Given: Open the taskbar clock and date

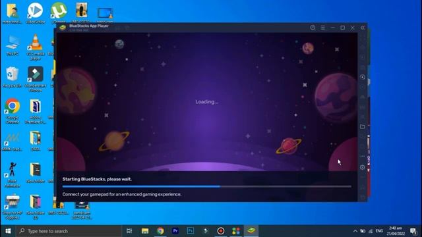Looking at the screenshot, I should point(396,231).
